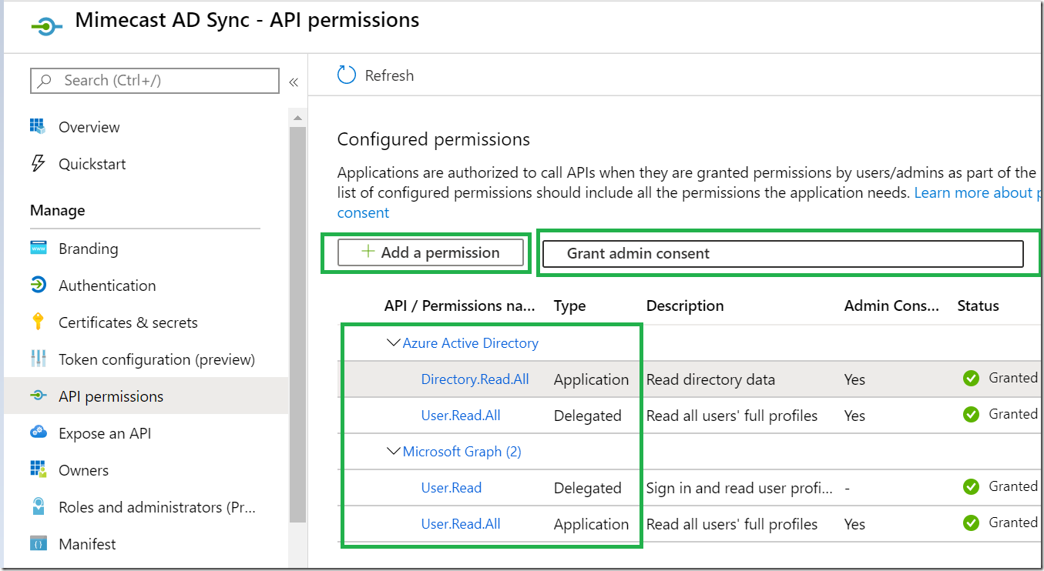Image resolution: width=1044 pixels, height=571 pixels.
Task: Click Application type cell in Directory.Read.All row
Action: [x=591, y=379]
